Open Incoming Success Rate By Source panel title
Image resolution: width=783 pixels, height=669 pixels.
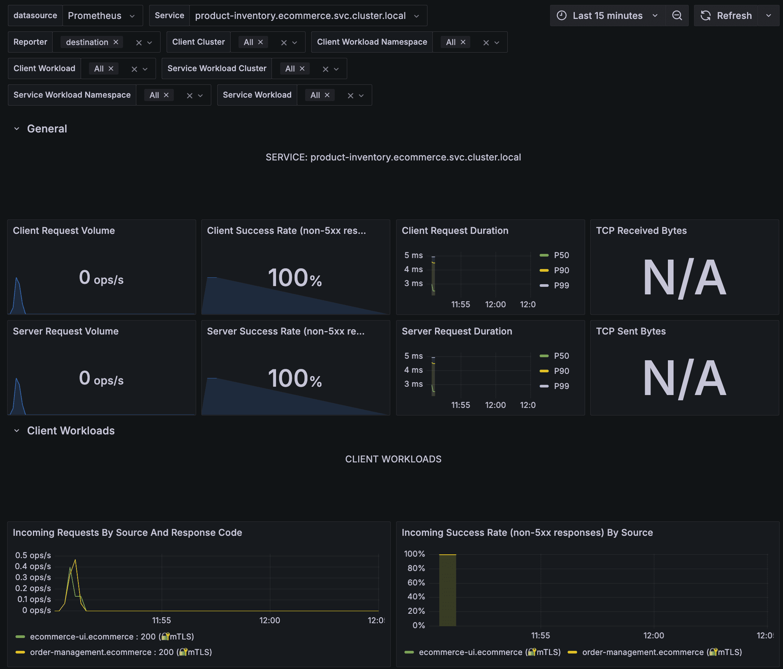(527, 532)
